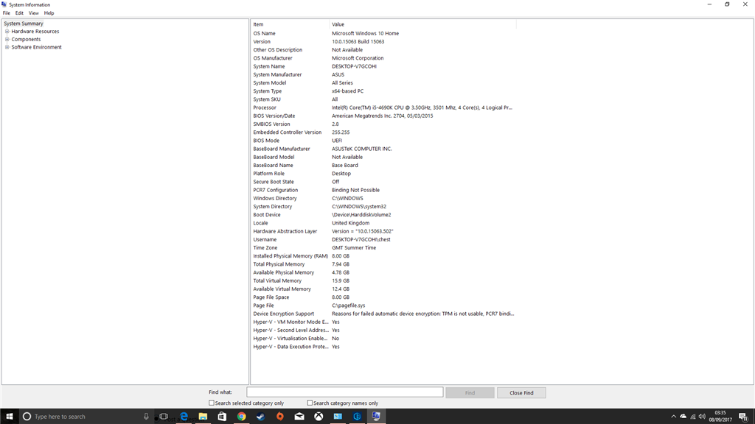Launch Google Chrome from the taskbar
755x424 pixels.
tap(241, 417)
